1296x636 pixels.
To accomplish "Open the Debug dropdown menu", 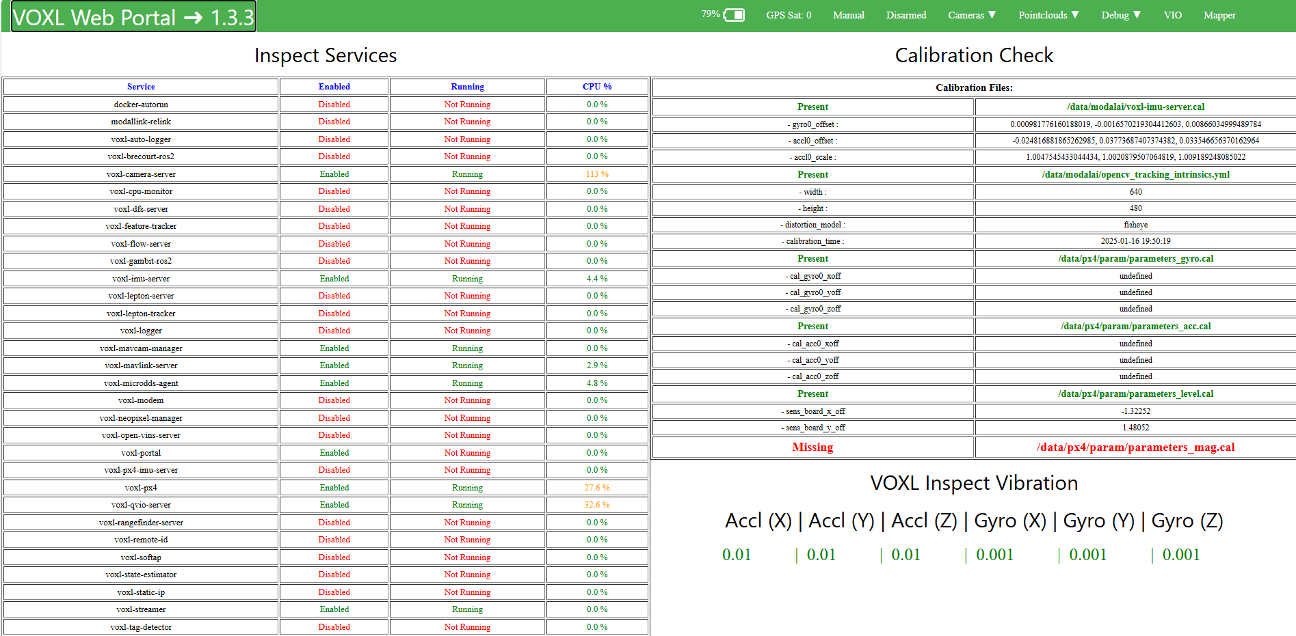I will [1120, 15].
